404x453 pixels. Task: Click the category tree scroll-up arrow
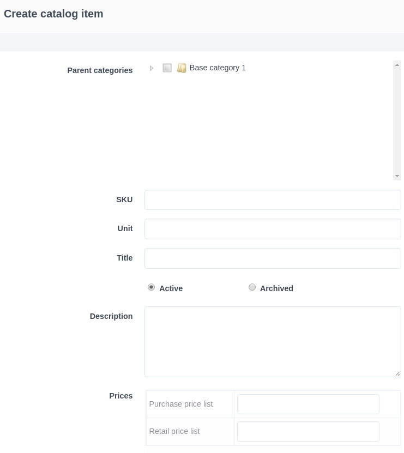pos(397,65)
